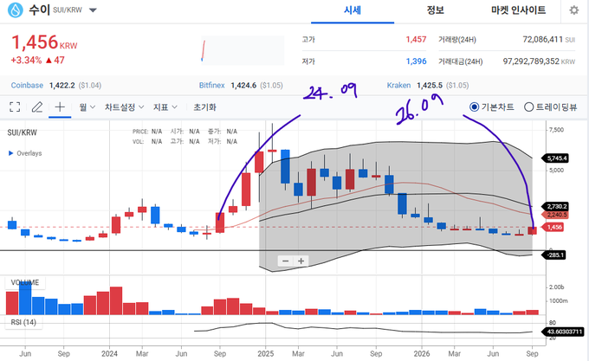Click the 5,745.4 price axis tag

(555, 158)
